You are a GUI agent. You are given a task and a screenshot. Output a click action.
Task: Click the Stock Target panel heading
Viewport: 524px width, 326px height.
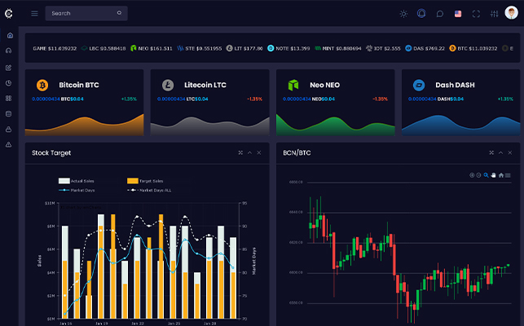coord(51,152)
